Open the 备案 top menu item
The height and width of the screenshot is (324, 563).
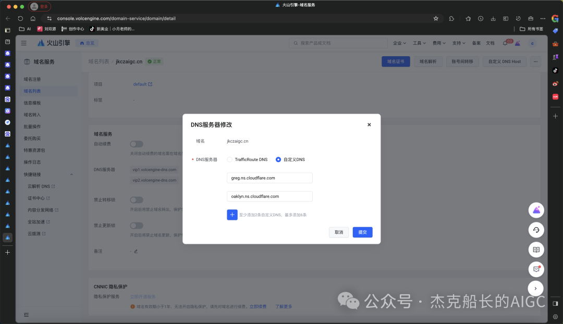(x=476, y=43)
